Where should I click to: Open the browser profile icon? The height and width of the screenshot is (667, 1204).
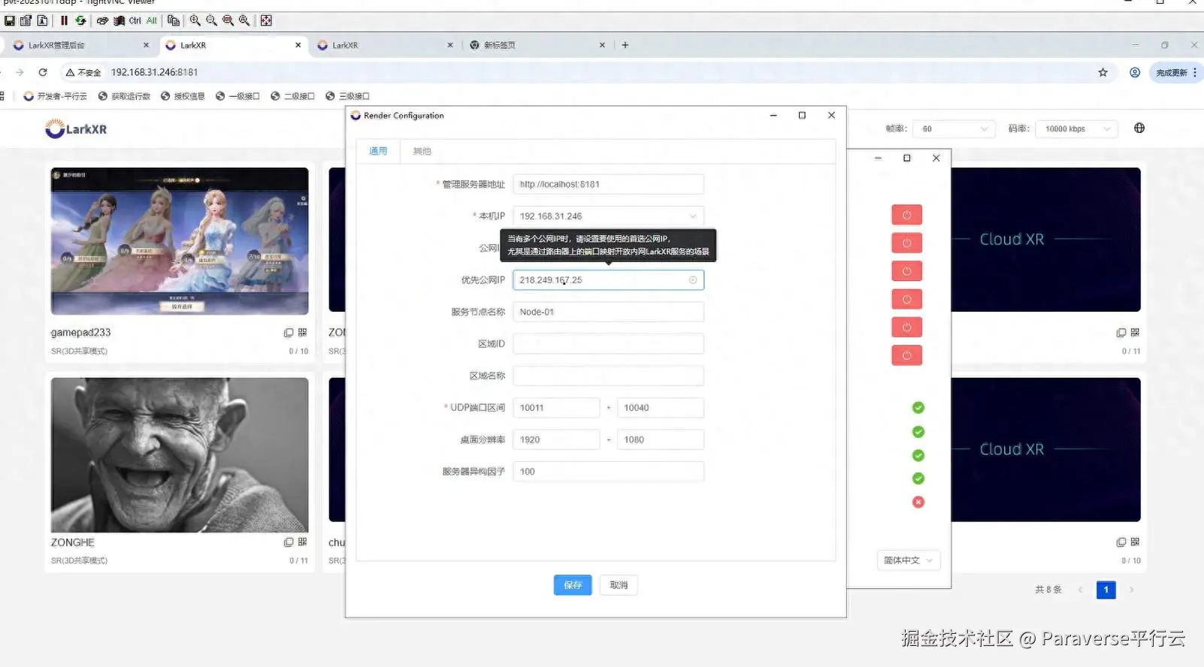[1135, 72]
